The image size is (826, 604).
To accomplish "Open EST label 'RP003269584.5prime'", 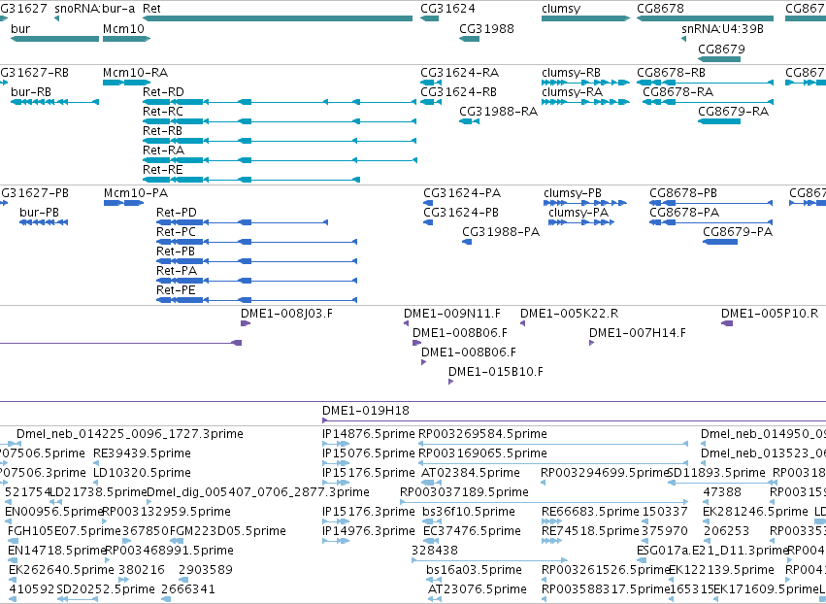I will pyautogui.click(x=482, y=434).
